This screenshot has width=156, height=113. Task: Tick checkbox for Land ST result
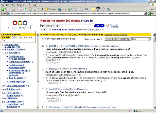[47, 89]
